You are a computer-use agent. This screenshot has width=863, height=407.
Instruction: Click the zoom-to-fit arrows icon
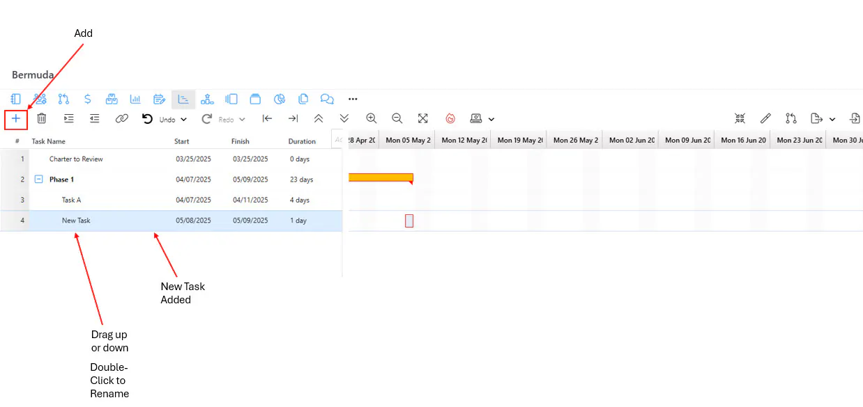click(x=423, y=119)
